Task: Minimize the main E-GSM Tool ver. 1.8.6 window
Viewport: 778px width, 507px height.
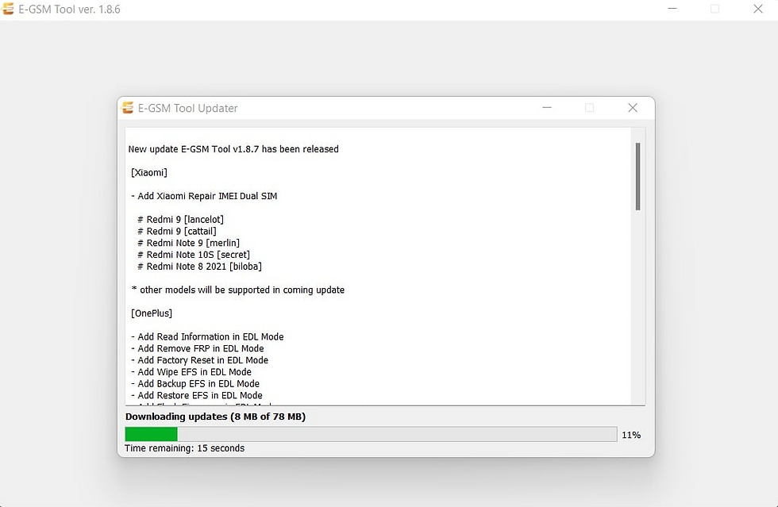Action: (x=672, y=9)
